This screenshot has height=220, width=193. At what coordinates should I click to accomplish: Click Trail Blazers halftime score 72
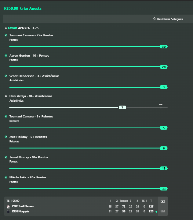[124, 207]
